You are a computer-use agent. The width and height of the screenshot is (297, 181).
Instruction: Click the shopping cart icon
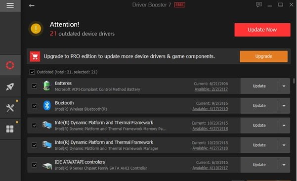(x=35, y=56)
